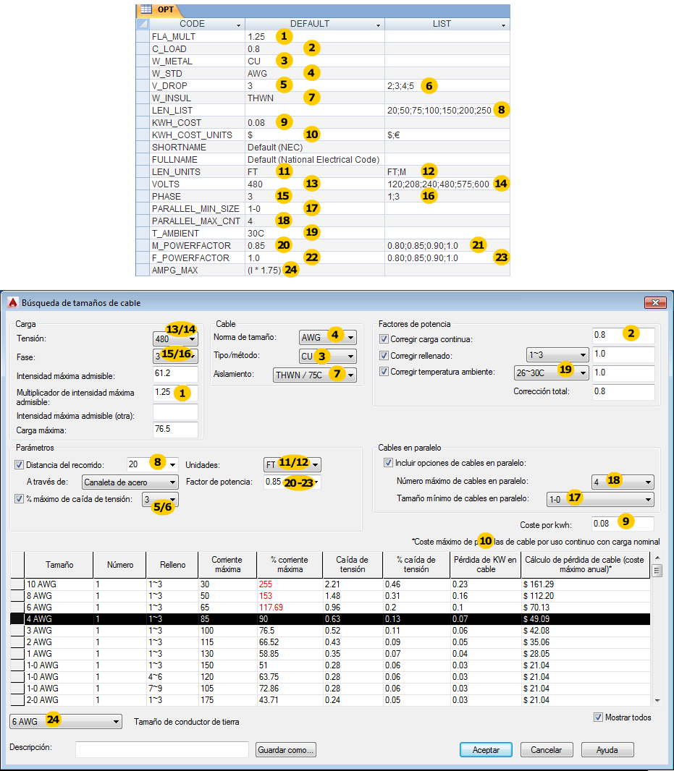Image resolution: width=674 pixels, height=771 pixels.
Task: Click the Guardar como... button
Action: click(285, 750)
